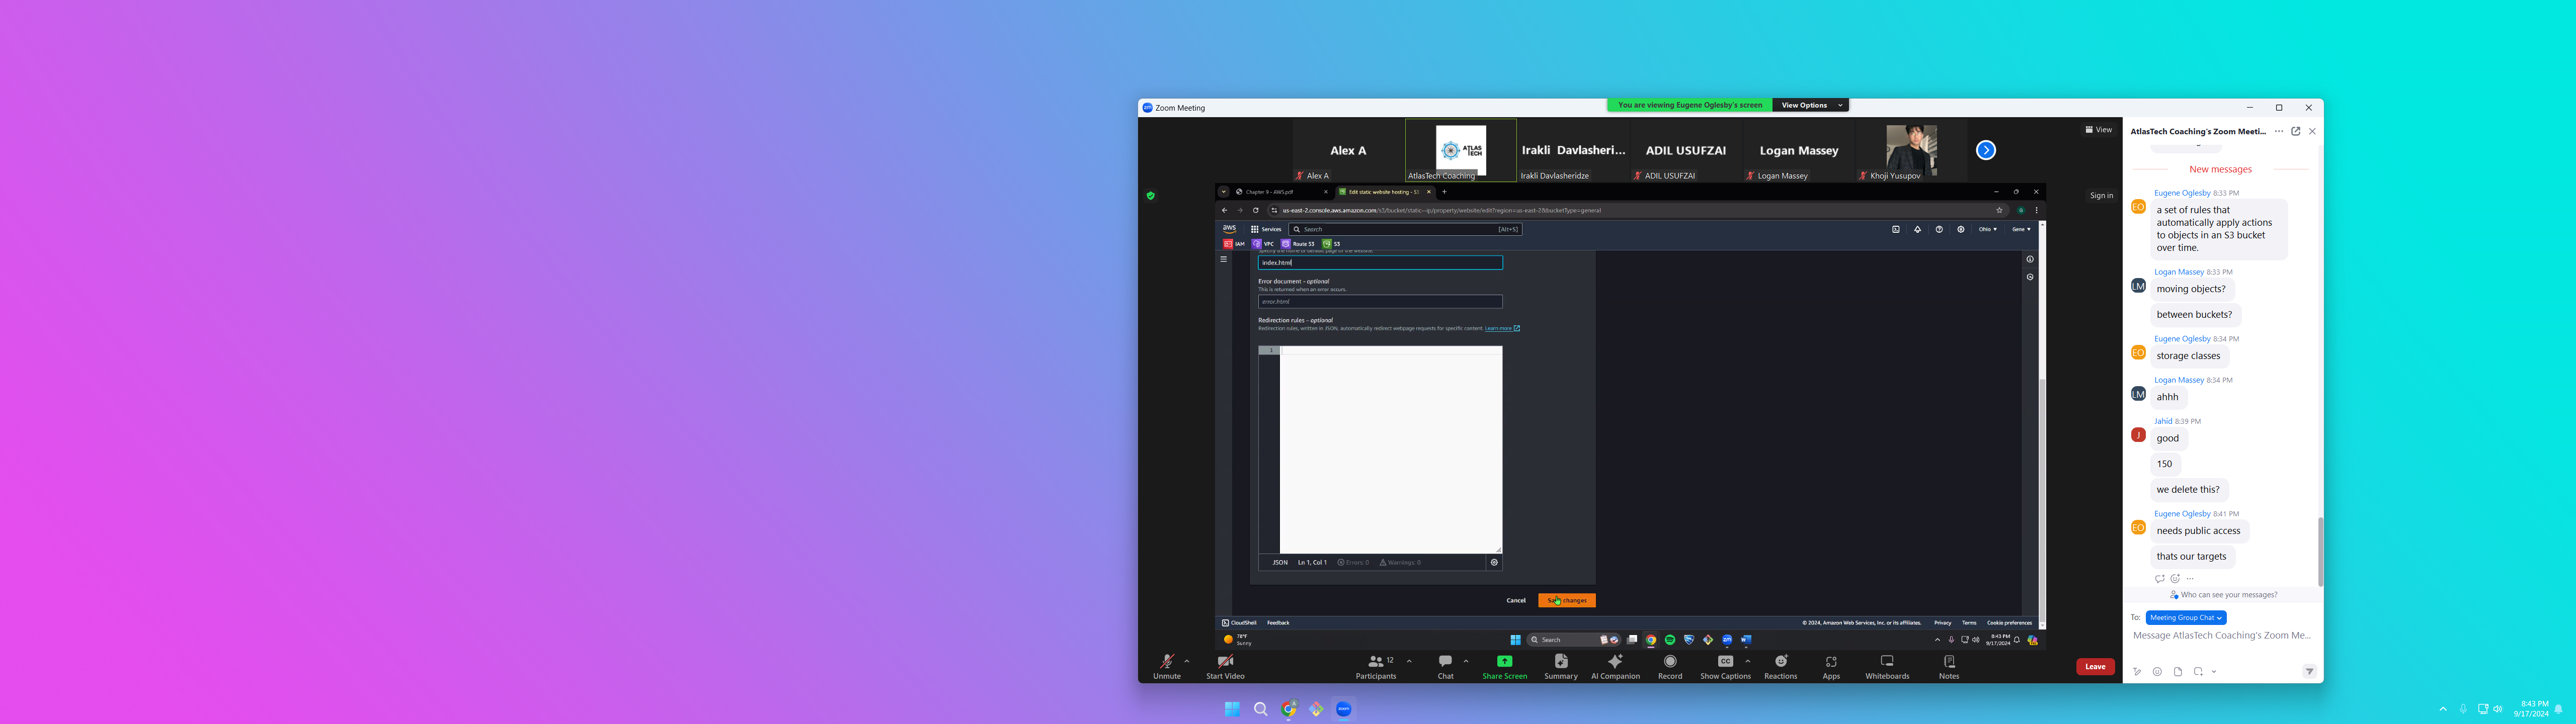Start Video in Zoom toolbar
Viewport: 2576px width, 724px height.
point(1225,662)
